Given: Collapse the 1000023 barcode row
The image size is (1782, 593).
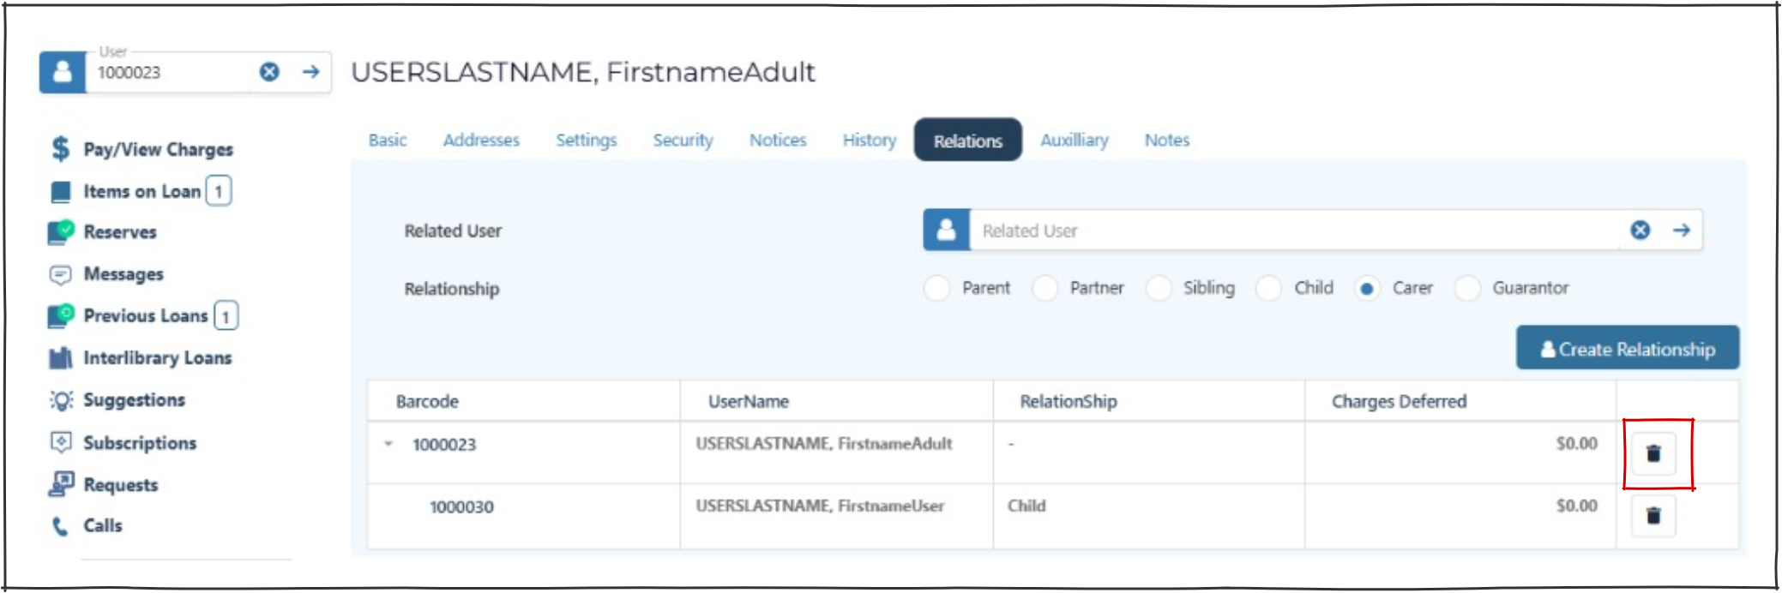Looking at the screenshot, I should [388, 444].
